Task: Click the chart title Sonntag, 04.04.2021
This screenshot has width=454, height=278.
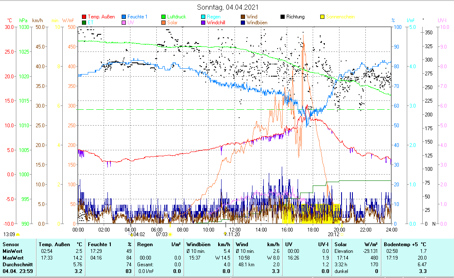Action: click(228, 7)
